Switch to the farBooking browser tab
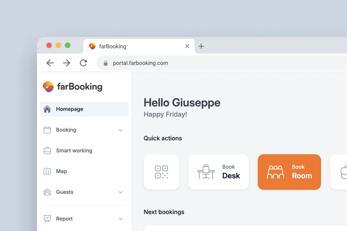The width and height of the screenshot is (347, 231). point(130,46)
